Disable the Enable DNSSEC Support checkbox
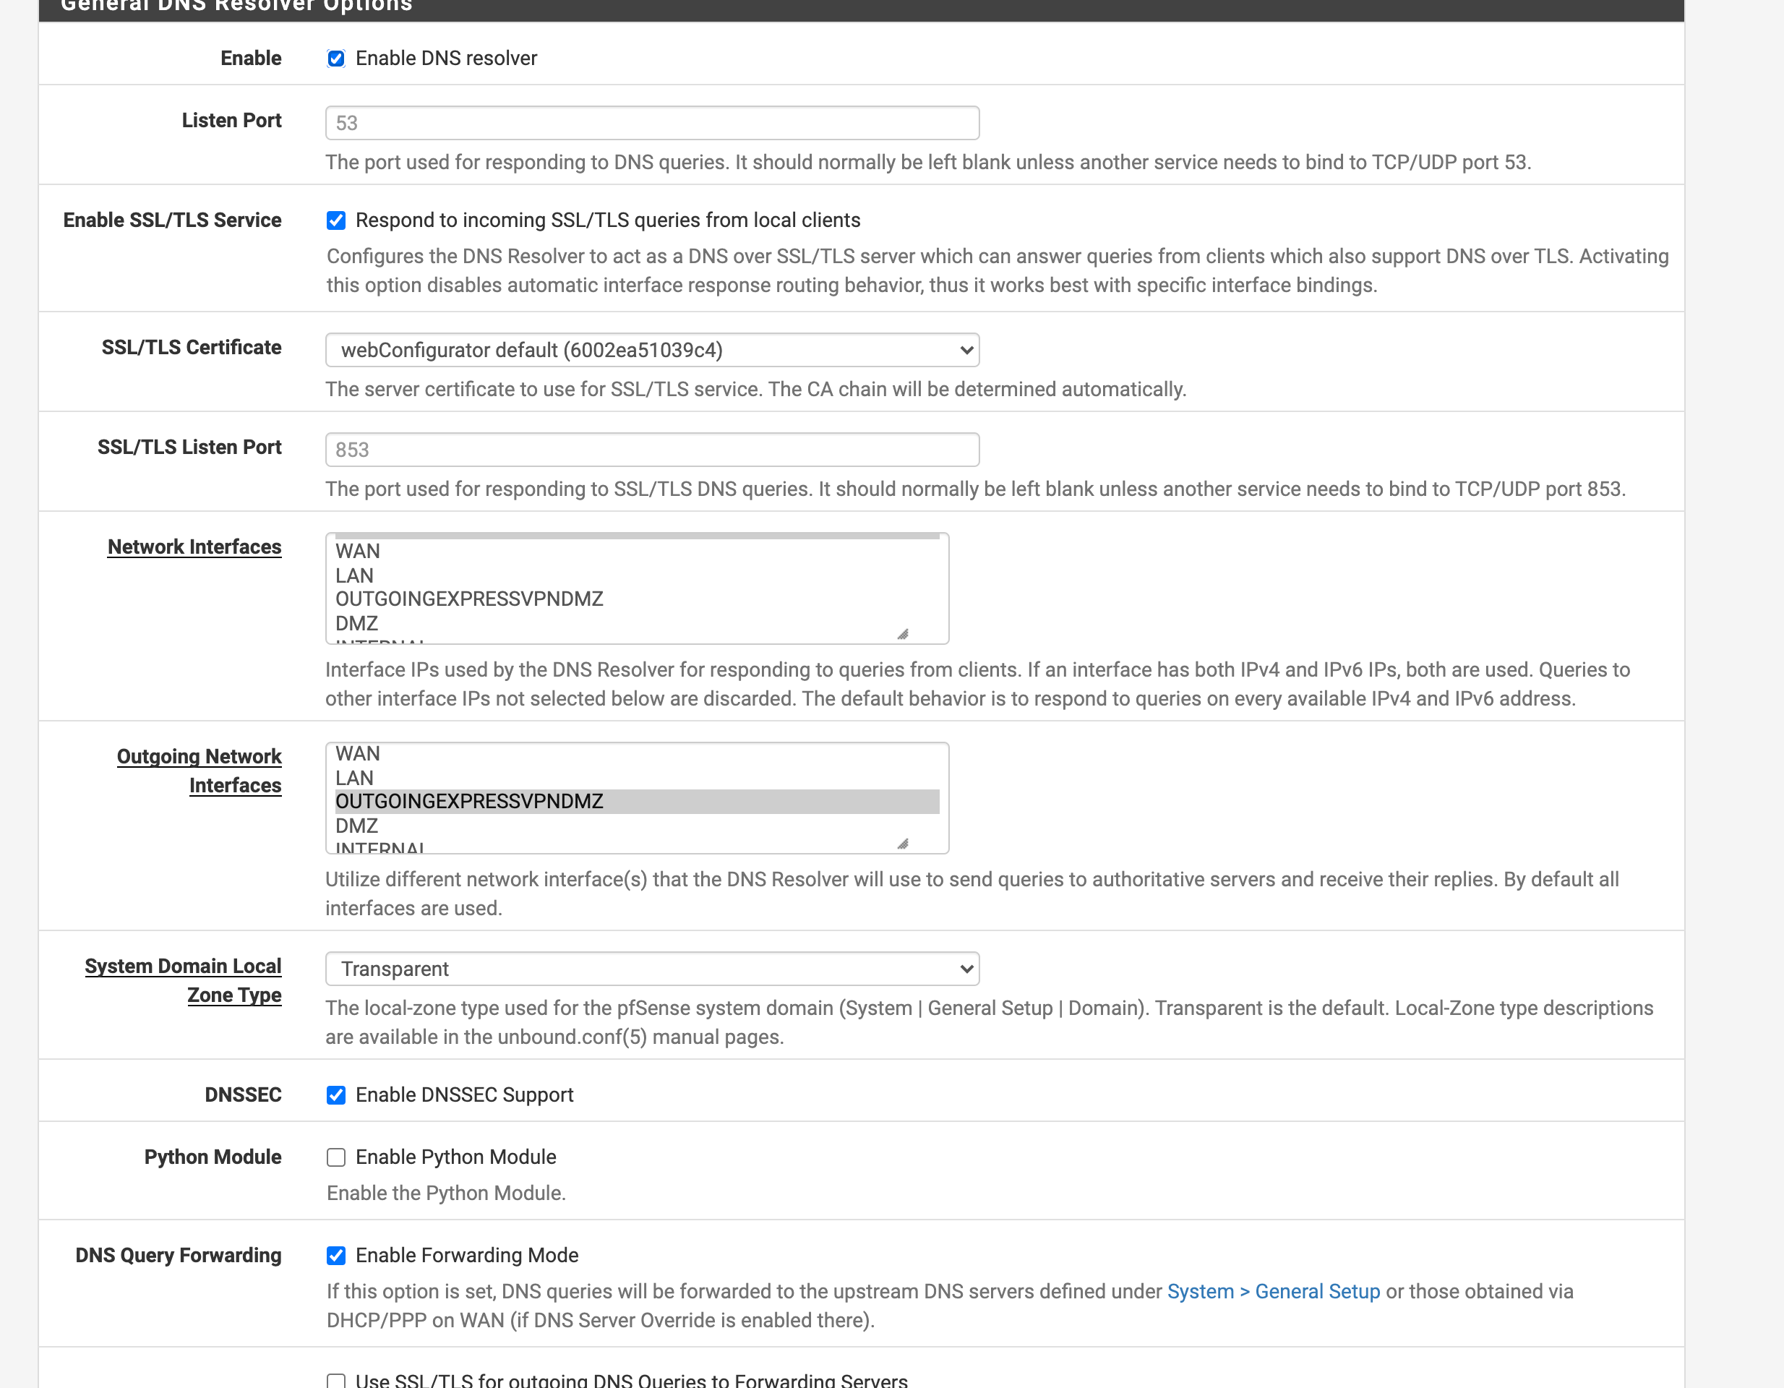This screenshot has height=1388, width=1784. pyautogui.click(x=335, y=1094)
